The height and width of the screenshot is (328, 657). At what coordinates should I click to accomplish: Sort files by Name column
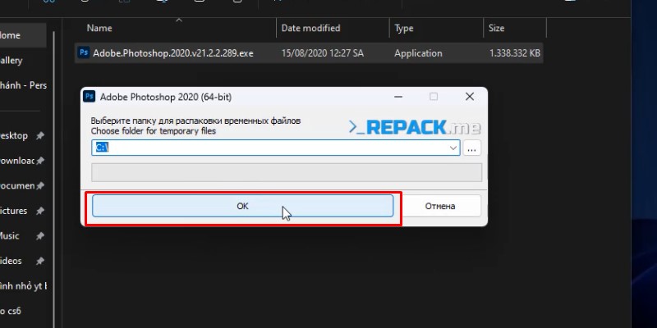[x=99, y=28]
